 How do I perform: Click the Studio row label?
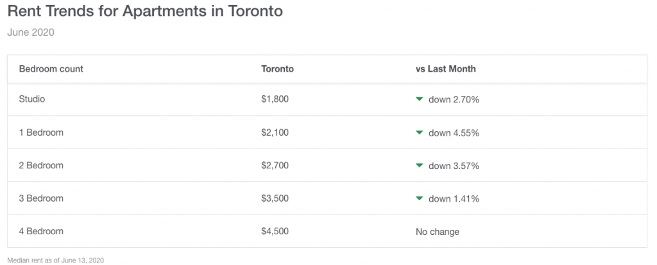click(x=32, y=99)
